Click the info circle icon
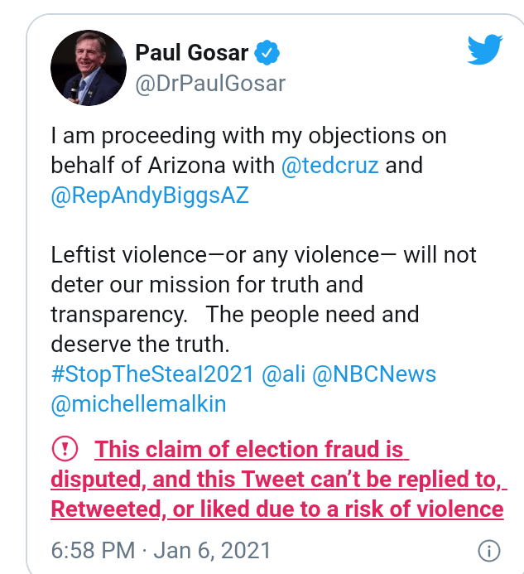This screenshot has height=574, width=524. coord(489,551)
